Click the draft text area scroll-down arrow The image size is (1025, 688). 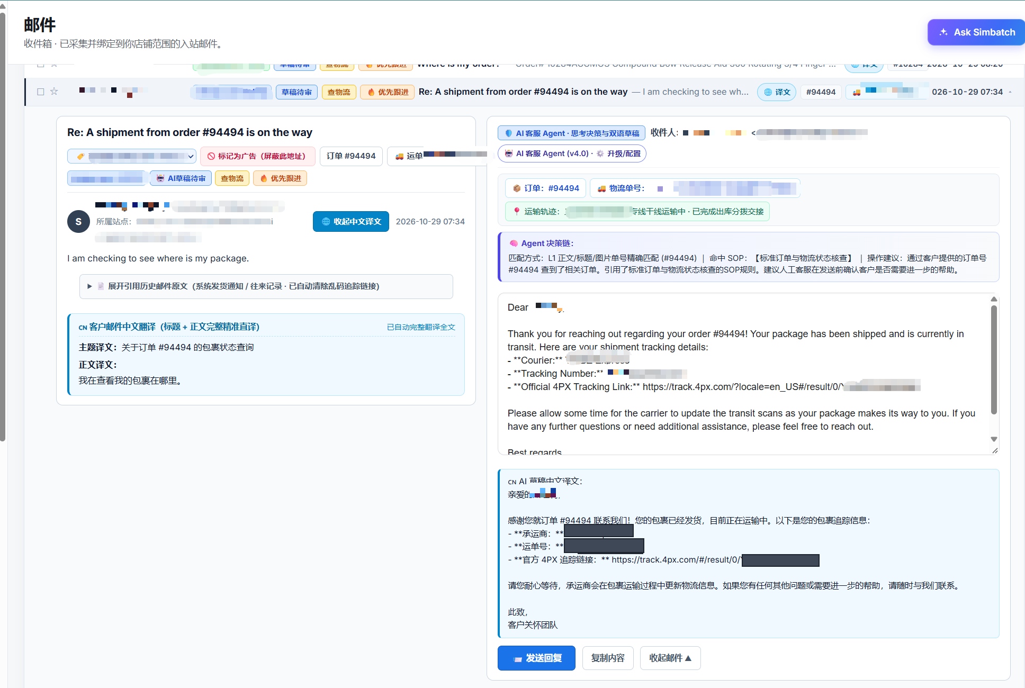tap(994, 439)
